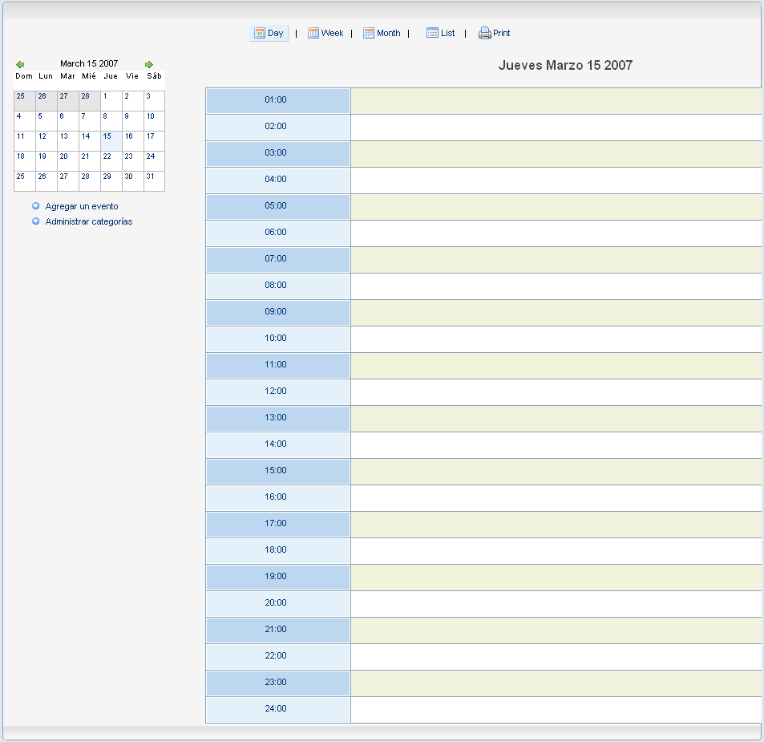Click the Month view calendar icon
Image resolution: width=764 pixels, height=742 pixels.
pos(369,33)
